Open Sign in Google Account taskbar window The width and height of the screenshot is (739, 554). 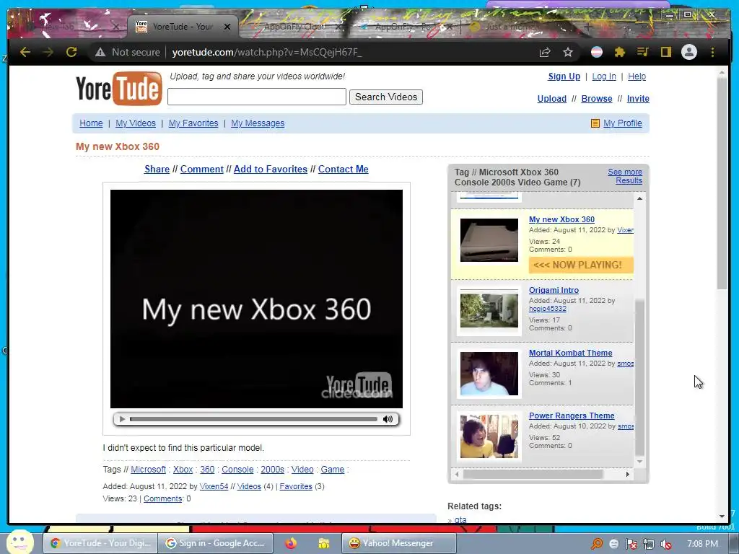[215, 543]
